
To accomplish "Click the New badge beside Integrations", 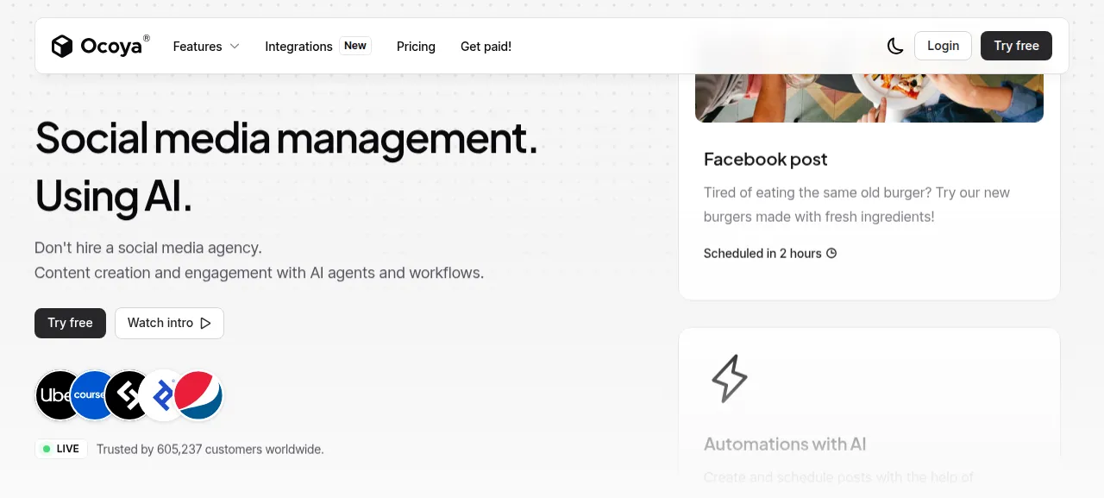I will [355, 46].
